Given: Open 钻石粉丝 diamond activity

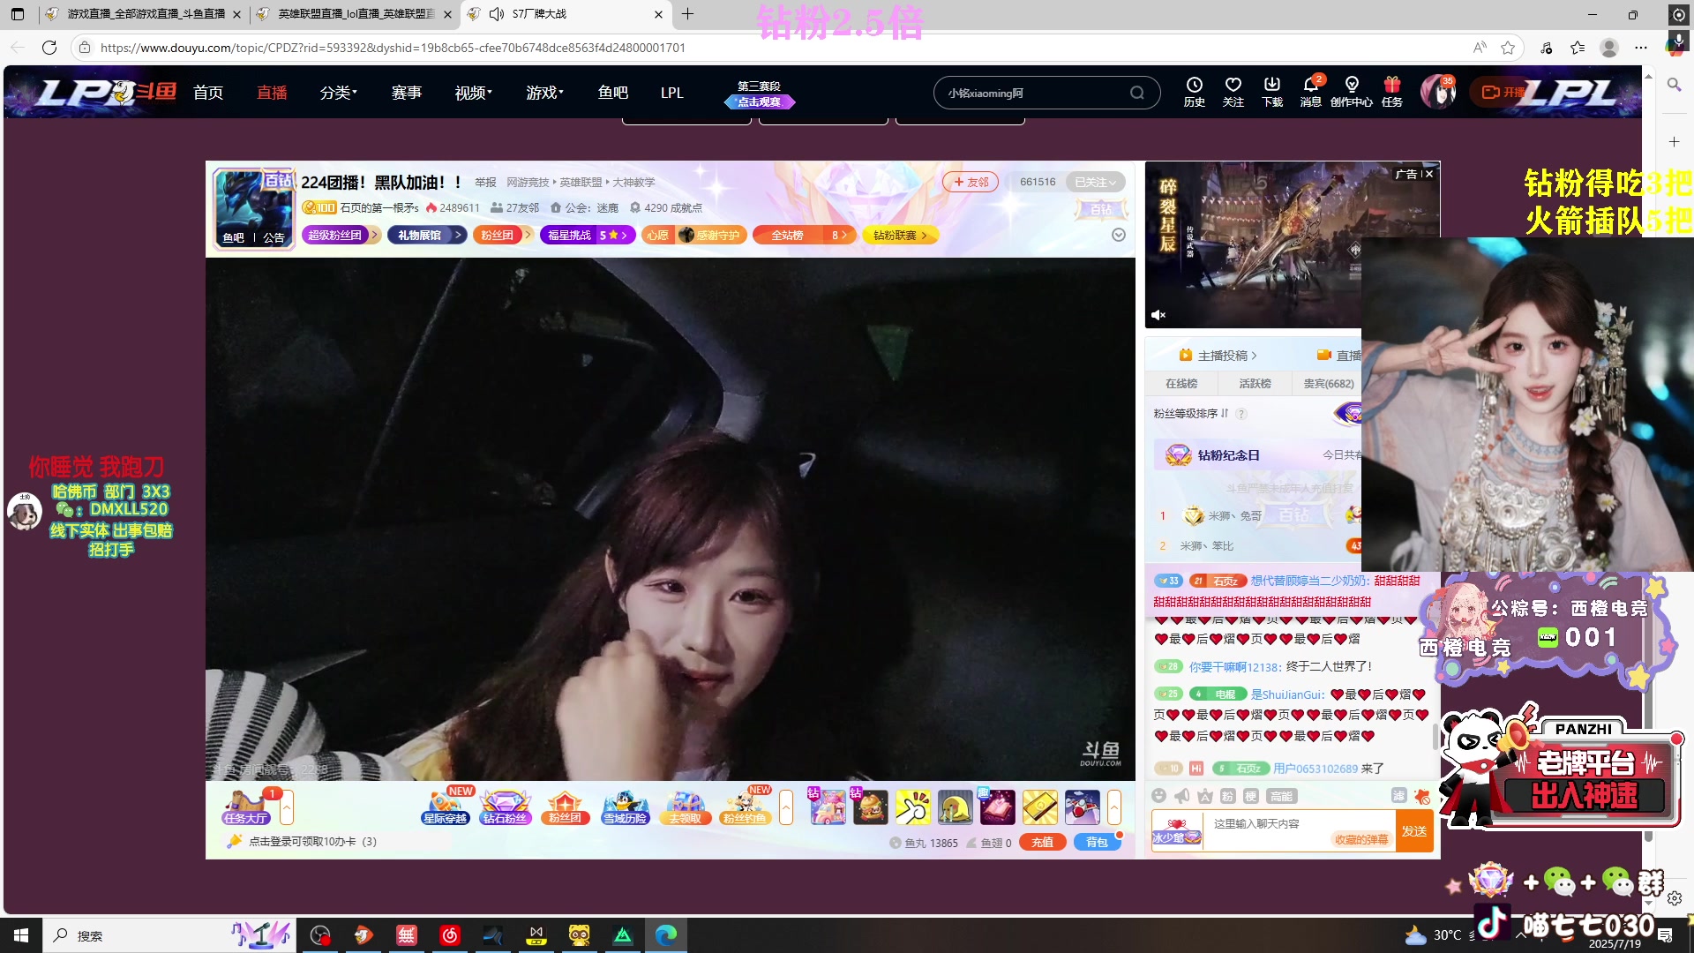Looking at the screenshot, I should point(505,807).
